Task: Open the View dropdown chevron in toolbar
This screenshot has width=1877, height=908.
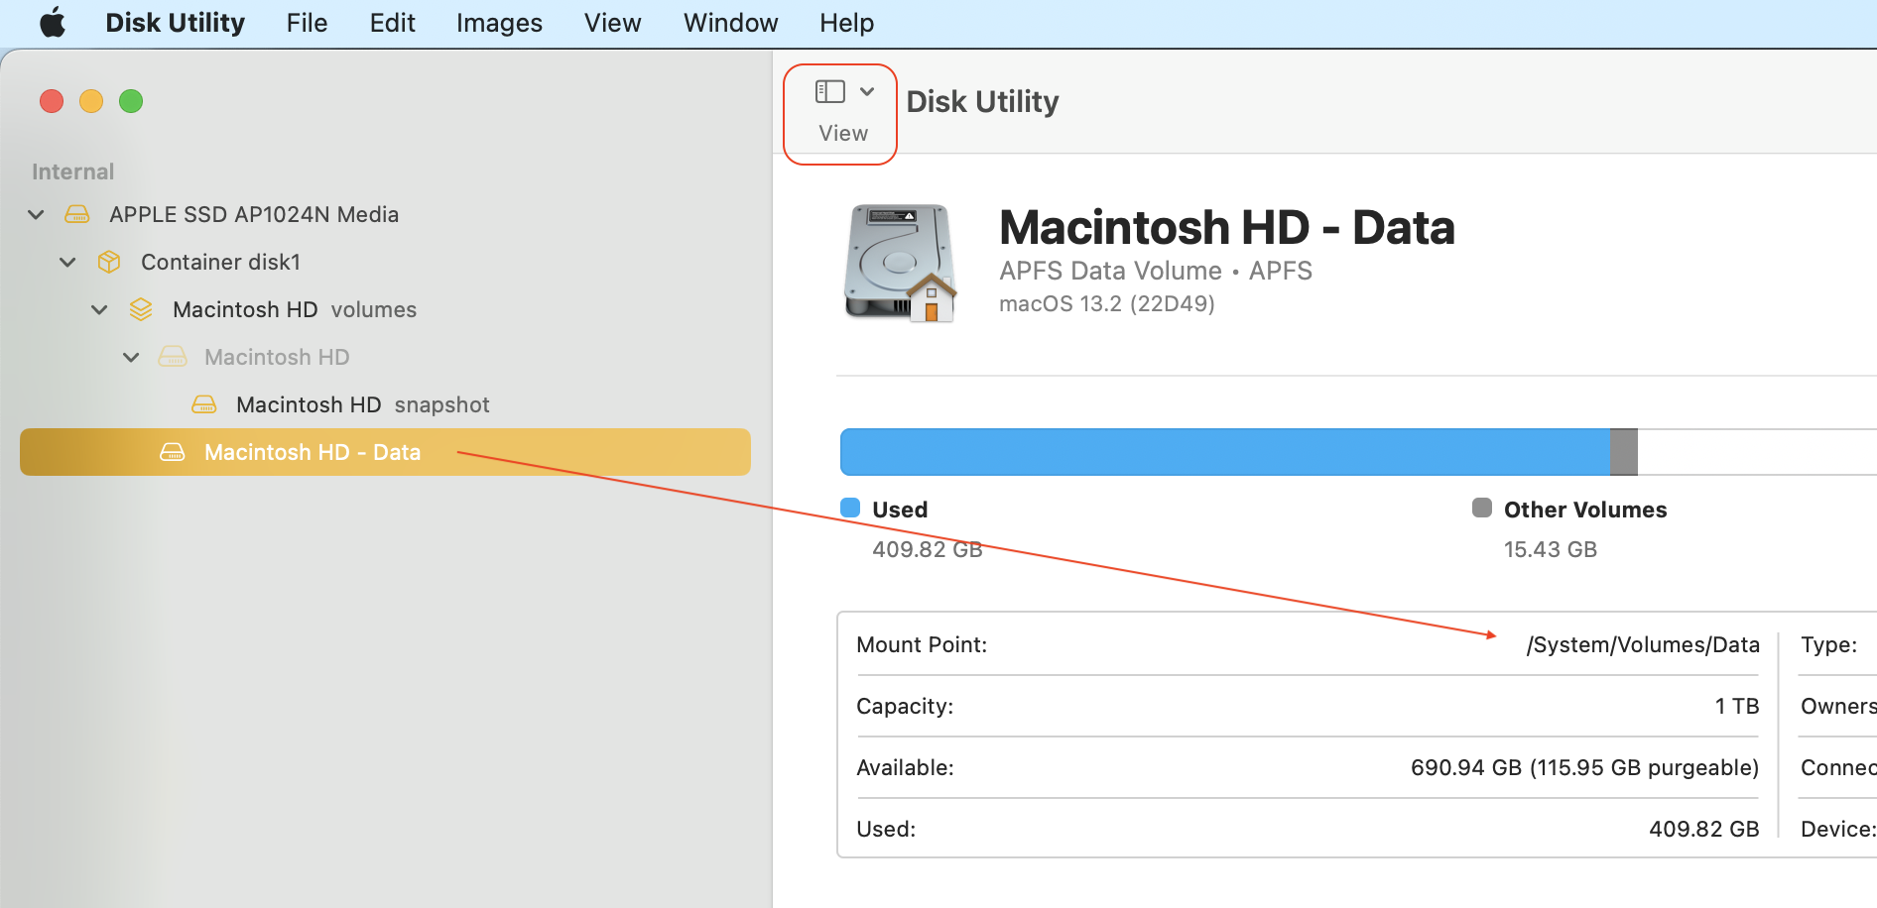Action: [x=867, y=91]
